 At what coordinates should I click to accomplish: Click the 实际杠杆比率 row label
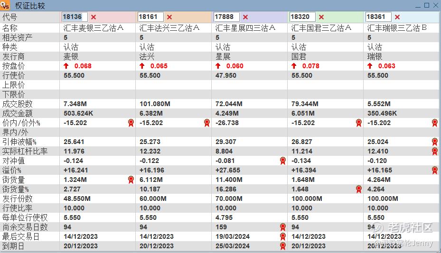[x=25, y=151]
